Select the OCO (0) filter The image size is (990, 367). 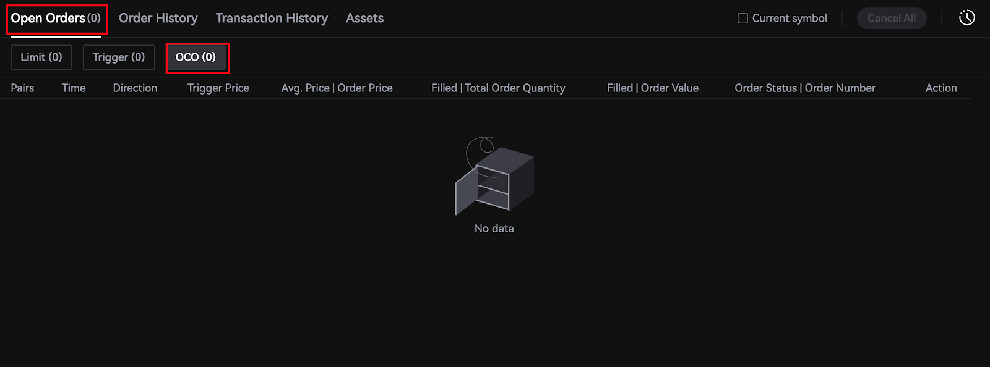(196, 57)
